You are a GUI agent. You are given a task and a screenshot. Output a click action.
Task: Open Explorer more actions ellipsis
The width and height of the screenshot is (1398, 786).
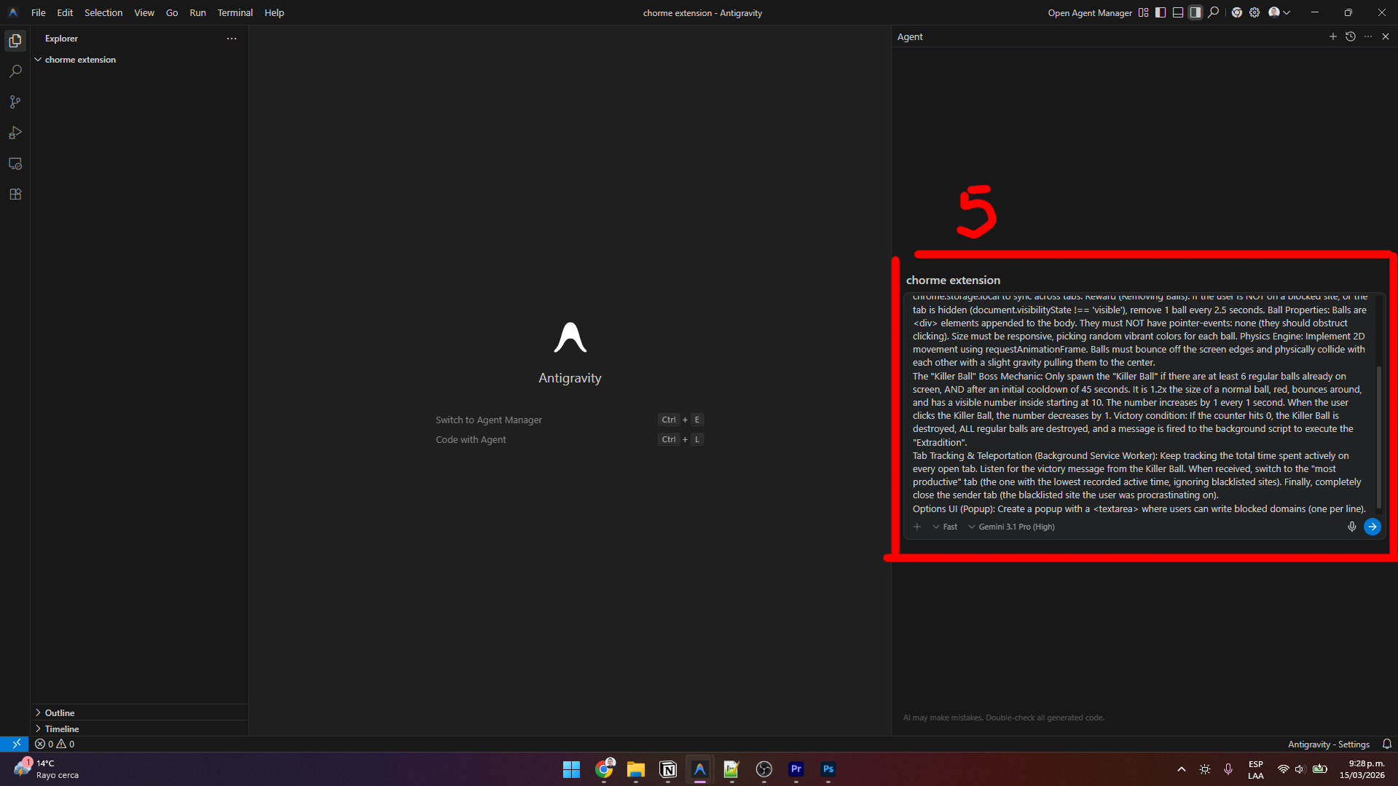click(232, 39)
